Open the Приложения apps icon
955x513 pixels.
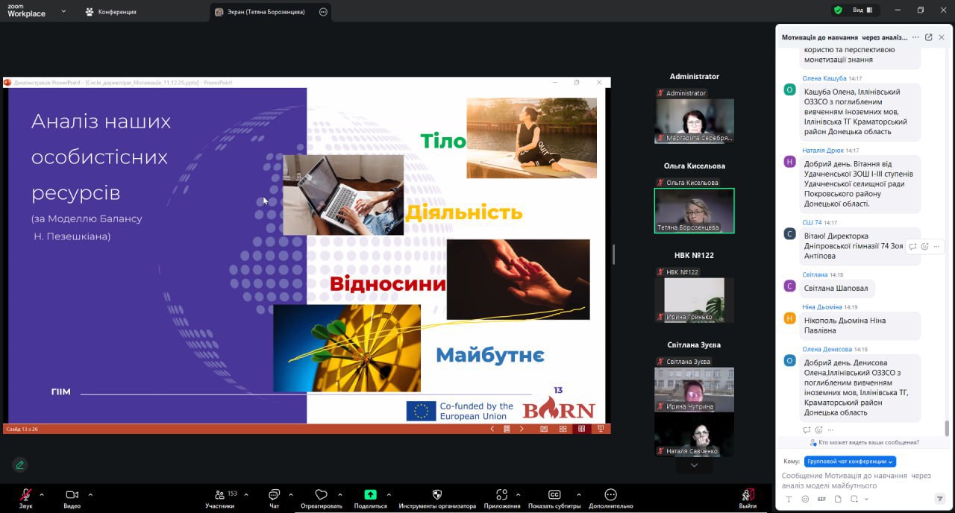coord(501,494)
